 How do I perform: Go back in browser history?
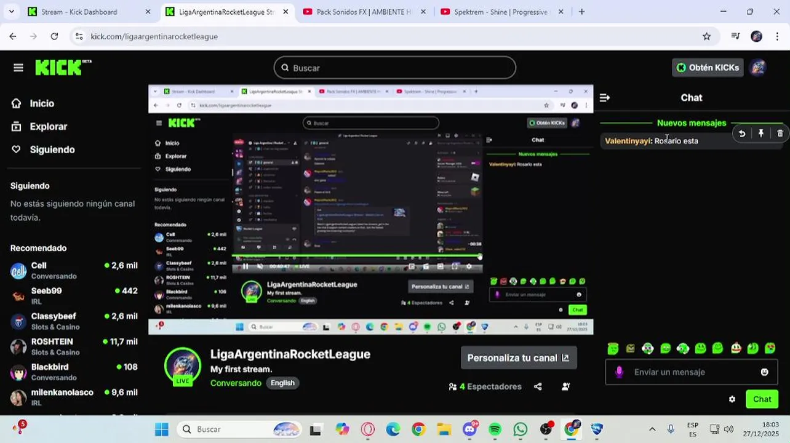(x=13, y=36)
